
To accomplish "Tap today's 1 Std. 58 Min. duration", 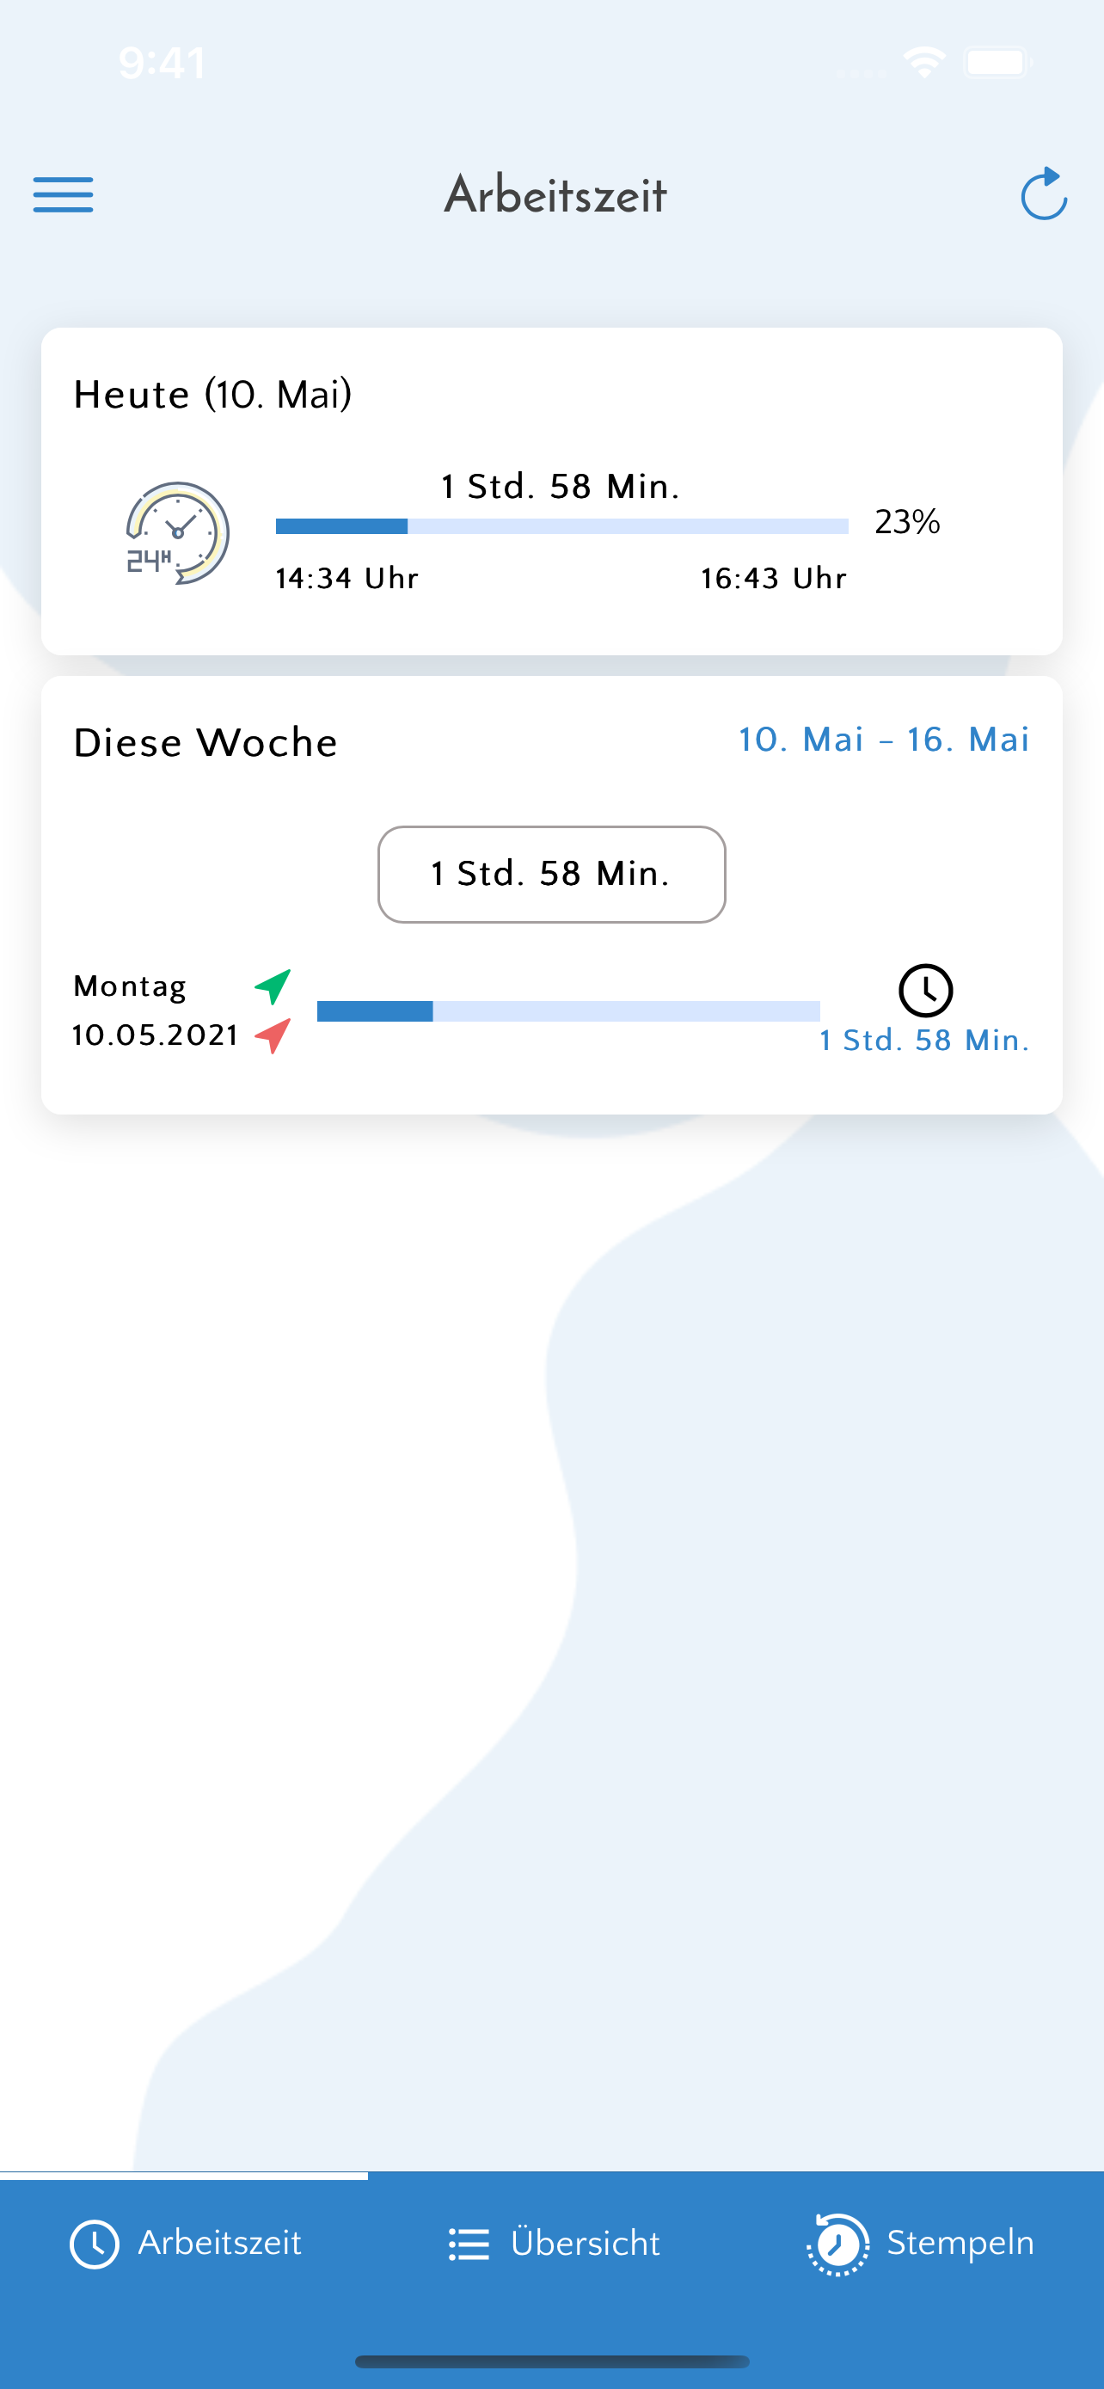I will click(x=561, y=486).
